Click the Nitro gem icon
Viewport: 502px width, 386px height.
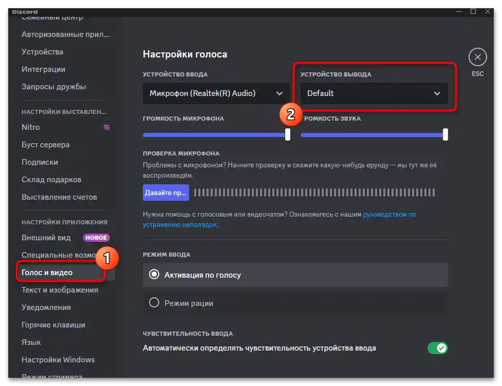[x=106, y=127]
